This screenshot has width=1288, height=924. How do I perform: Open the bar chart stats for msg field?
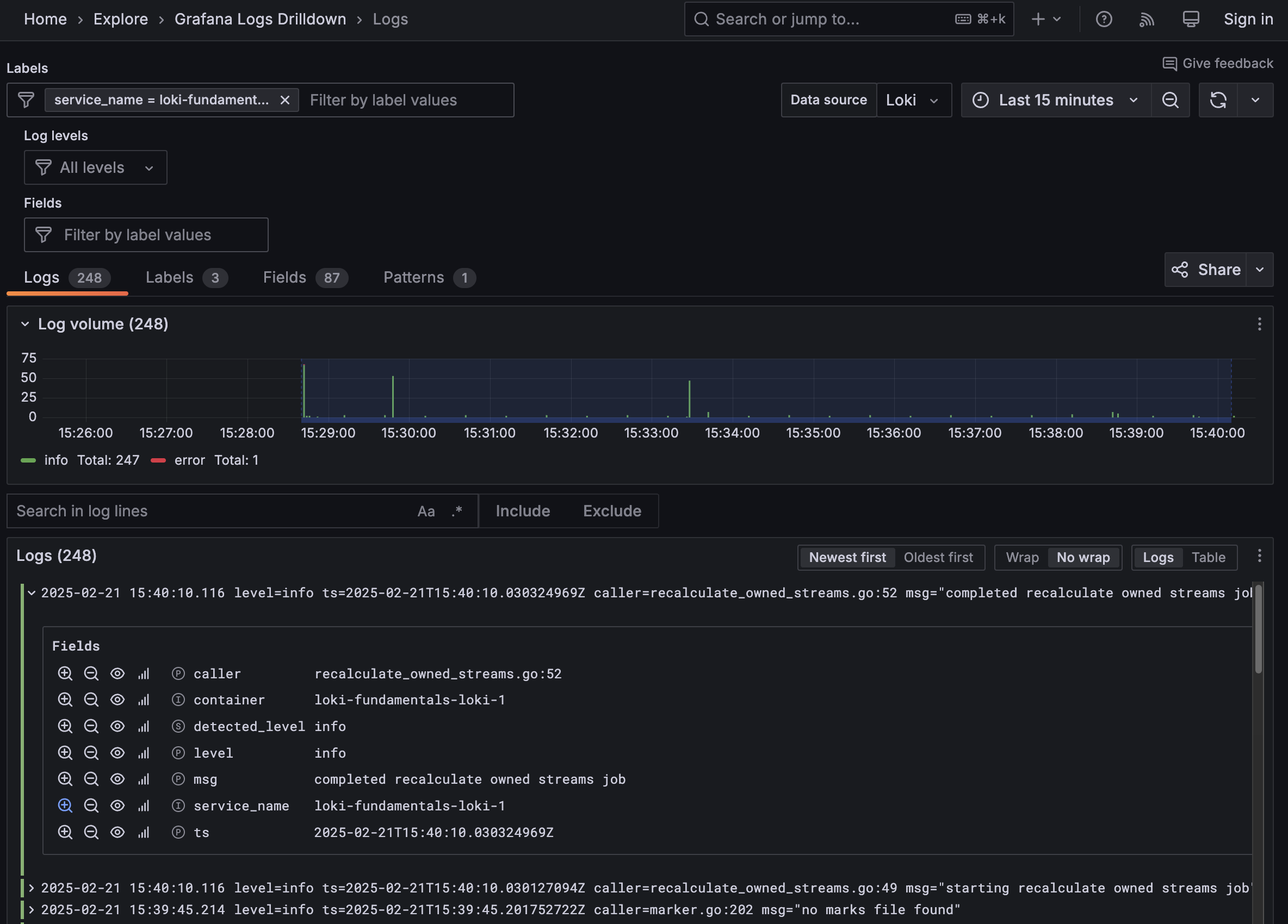(x=144, y=779)
